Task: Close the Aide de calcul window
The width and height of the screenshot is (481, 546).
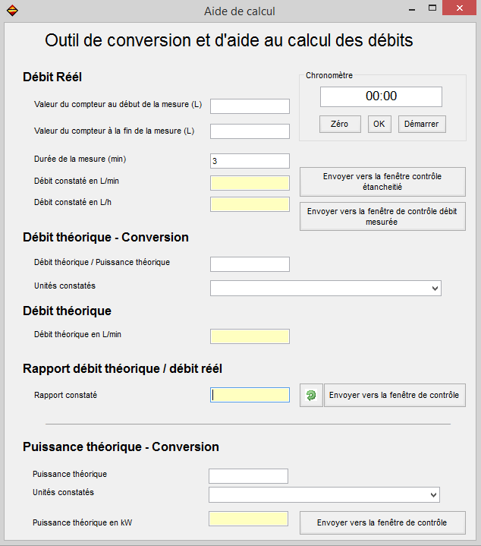Action: (x=459, y=8)
